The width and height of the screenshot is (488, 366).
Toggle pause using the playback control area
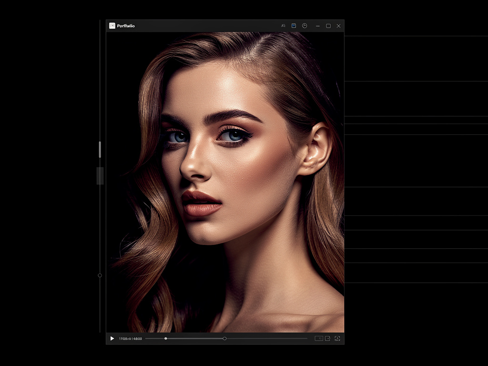pos(112,338)
